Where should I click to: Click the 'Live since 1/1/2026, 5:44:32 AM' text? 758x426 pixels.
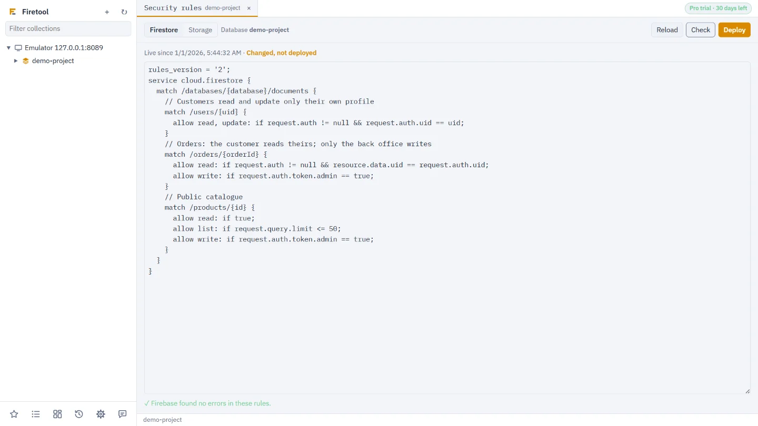193,53
